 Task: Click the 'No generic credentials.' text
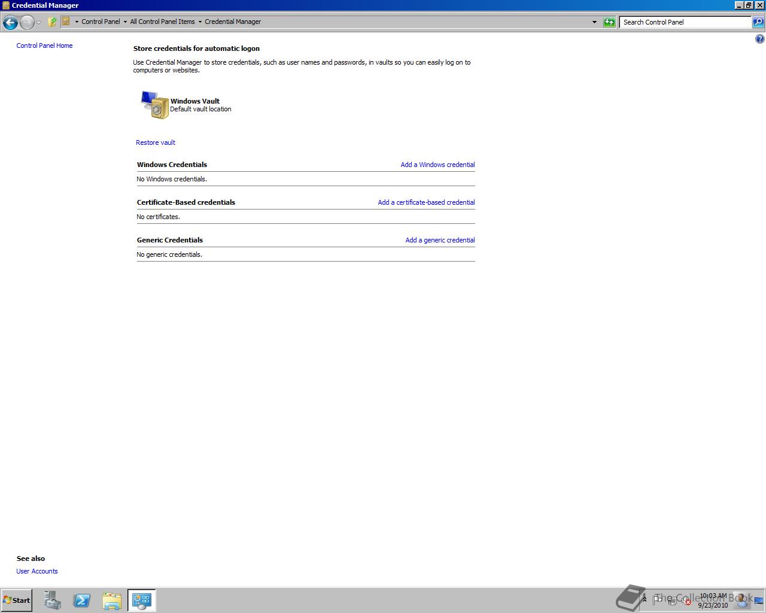coord(169,254)
